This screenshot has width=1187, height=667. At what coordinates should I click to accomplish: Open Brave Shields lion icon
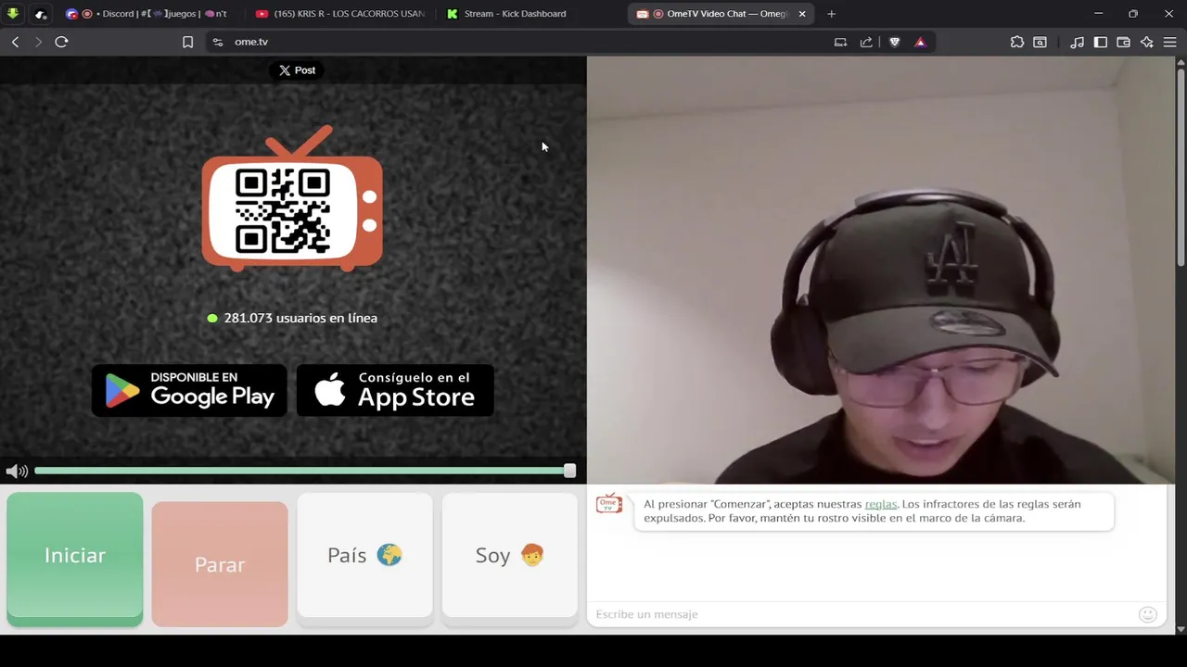pos(894,42)
